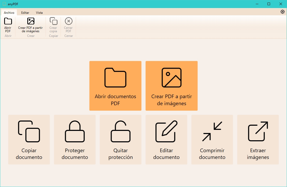Open the Abrir documentos PDF orange tile
This screenshot has width=287, height=187.
pos(115,86)
